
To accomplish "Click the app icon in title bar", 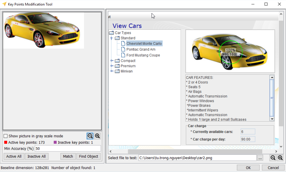I will click(x=4, y=4).
